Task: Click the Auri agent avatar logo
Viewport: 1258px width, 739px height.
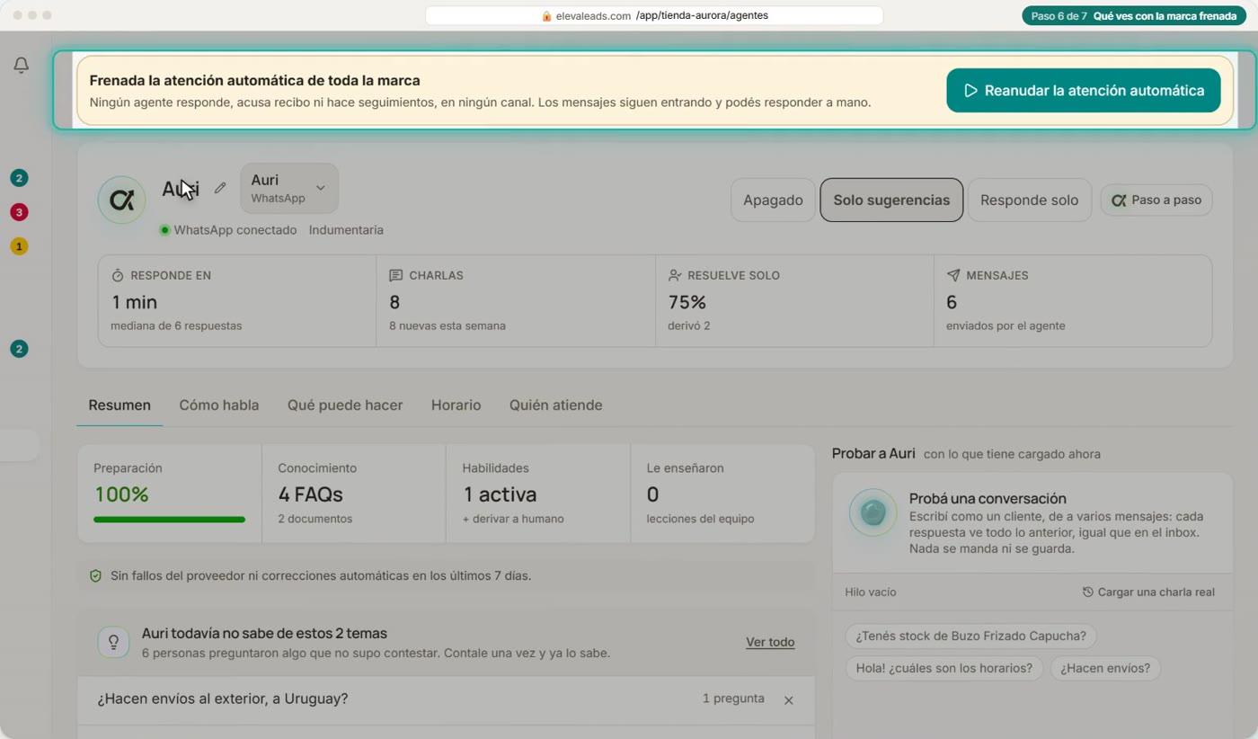Action: click(121, 200)
